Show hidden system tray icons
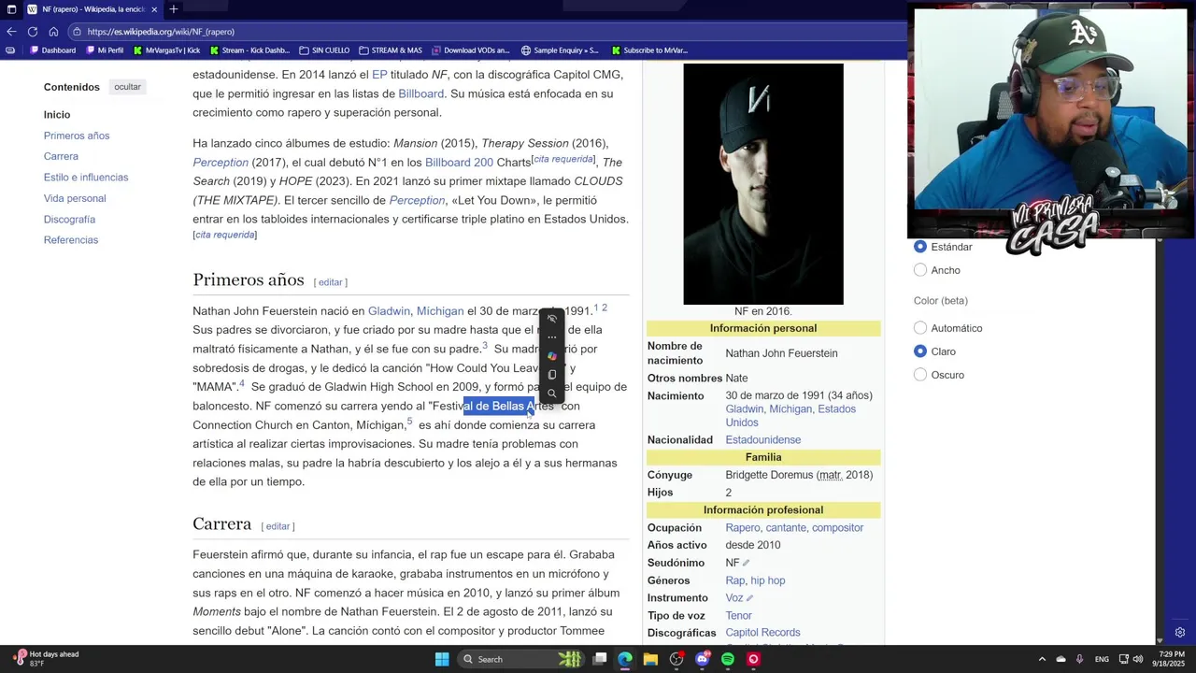This screenshot has width=1196, height=673. (x=1042, y=659)
